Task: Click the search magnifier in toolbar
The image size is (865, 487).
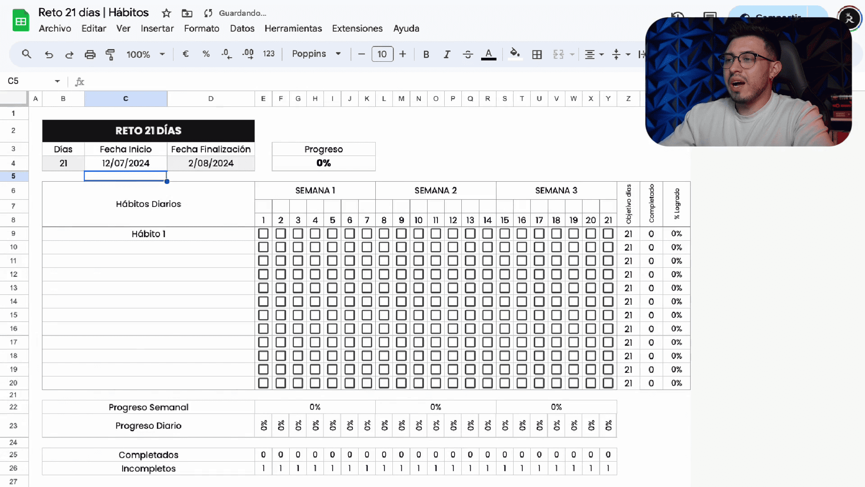Action: 27,55
